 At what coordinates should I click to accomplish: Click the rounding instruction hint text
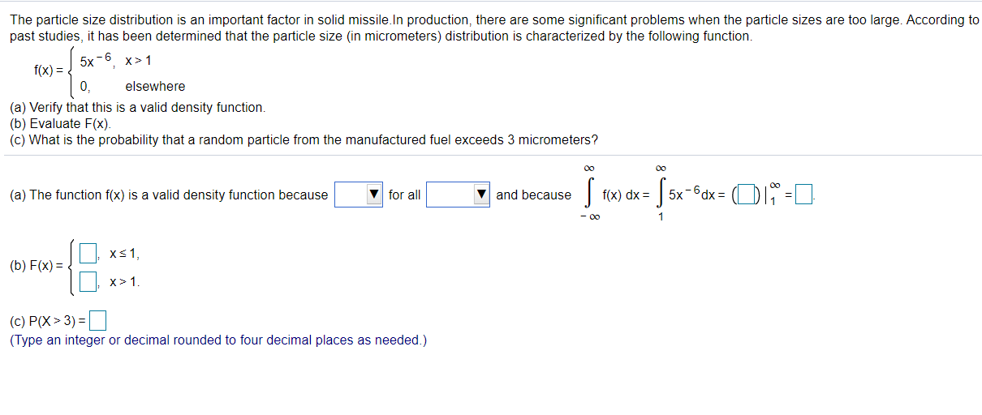[x=218, y=340]
